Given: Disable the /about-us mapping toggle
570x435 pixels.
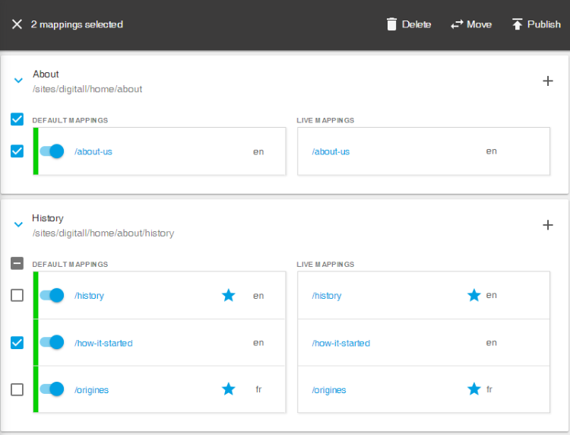Looking at the screenshot, I should pyautogui.click(x=52, y=151).
